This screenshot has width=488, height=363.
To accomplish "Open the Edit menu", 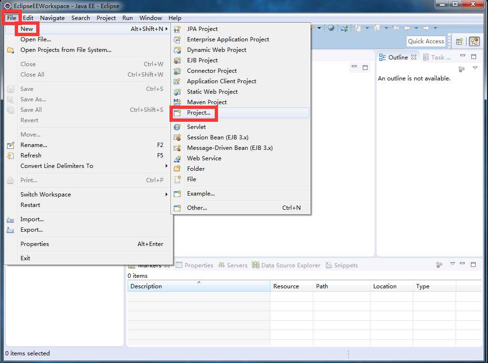I will [x=28, y=18].
